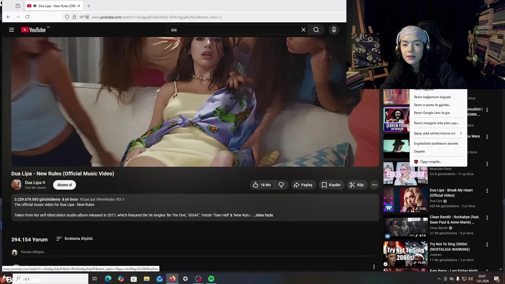This screenshot has width=505, height=284.
Task: Open Settings gear on the taskbar
Action: (185, 279)
